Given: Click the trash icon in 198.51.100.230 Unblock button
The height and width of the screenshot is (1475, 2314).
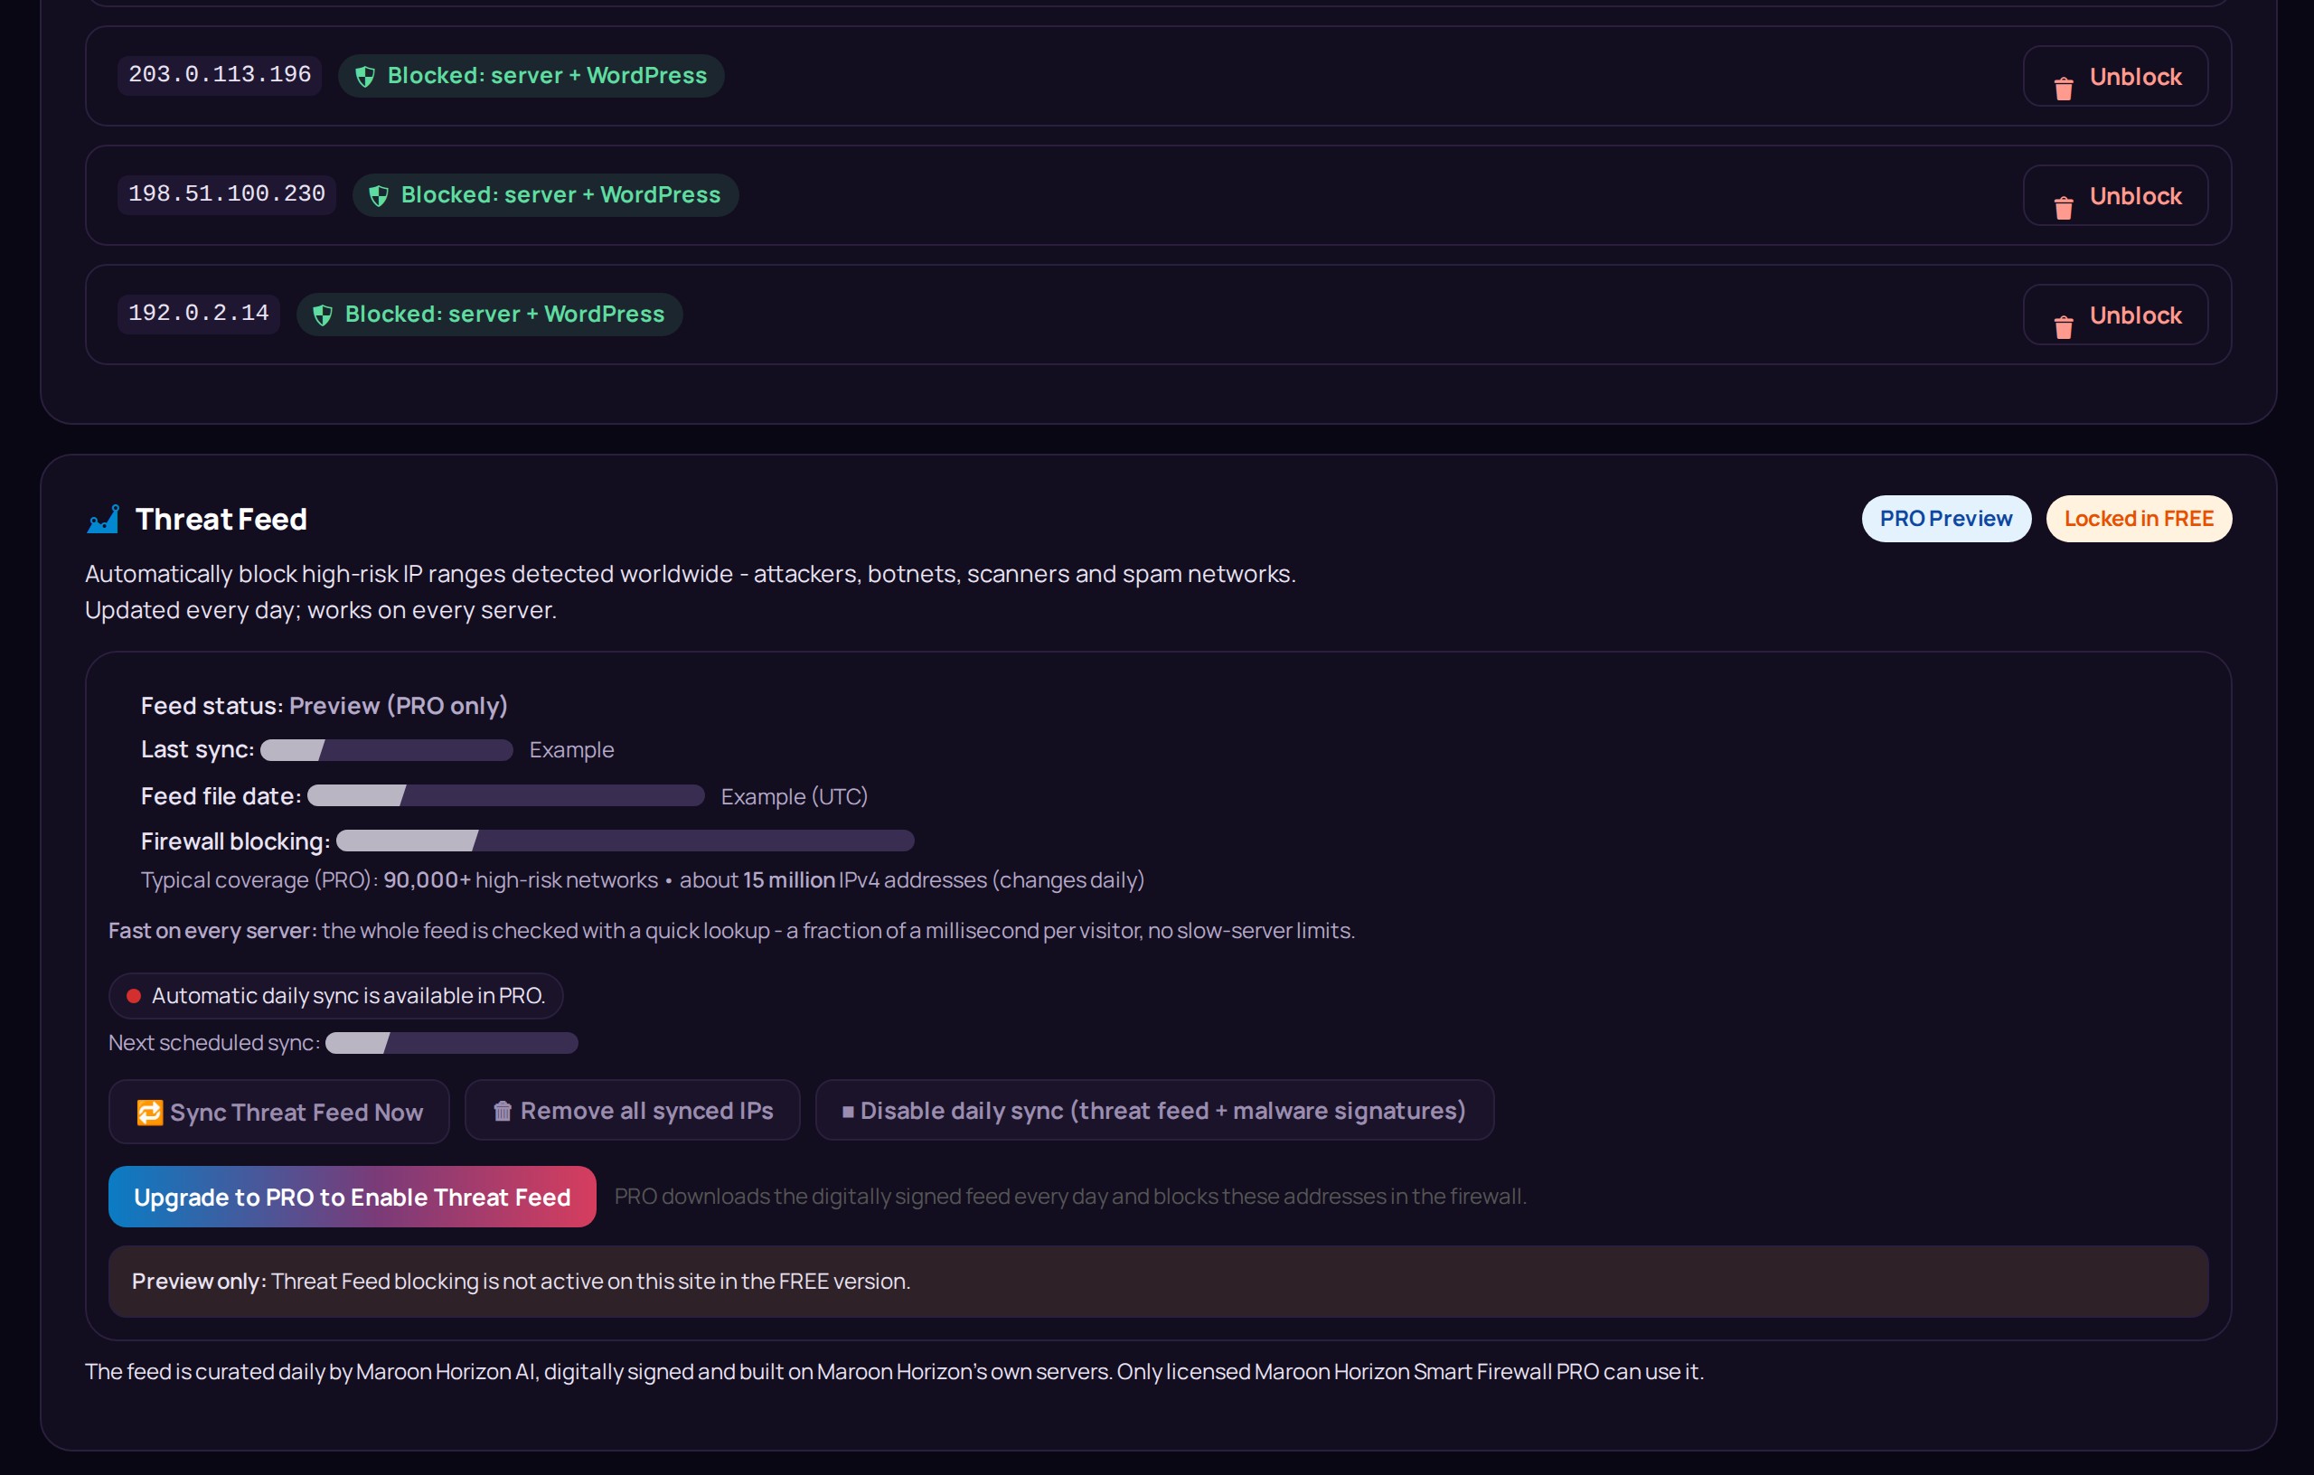Looking at the screenshot, I should pyautogui.click(x=2064, y=208).
